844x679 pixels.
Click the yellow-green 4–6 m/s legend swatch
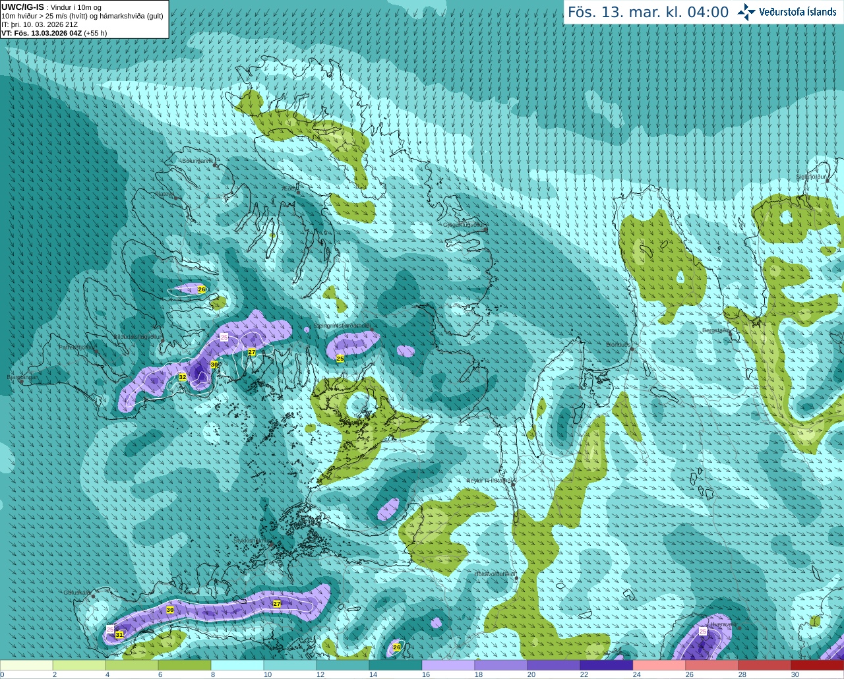click(x=132, y=665)
